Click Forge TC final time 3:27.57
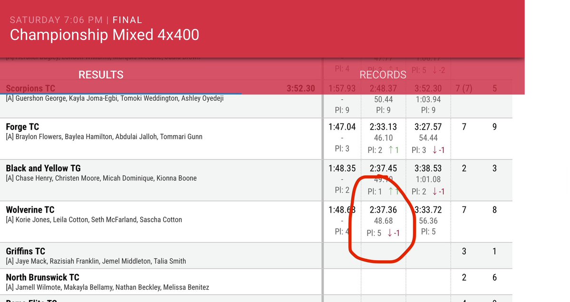This screenshot has width=570, height=302. (x=428, y=127)
